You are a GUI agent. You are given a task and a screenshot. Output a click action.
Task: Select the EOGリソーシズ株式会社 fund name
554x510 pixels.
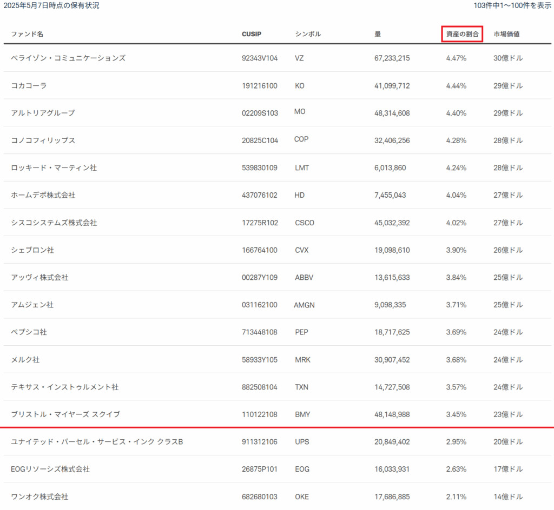click(50, 469)
